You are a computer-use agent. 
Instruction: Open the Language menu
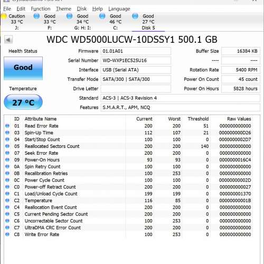pyautogui.click(x=119, y=9)
